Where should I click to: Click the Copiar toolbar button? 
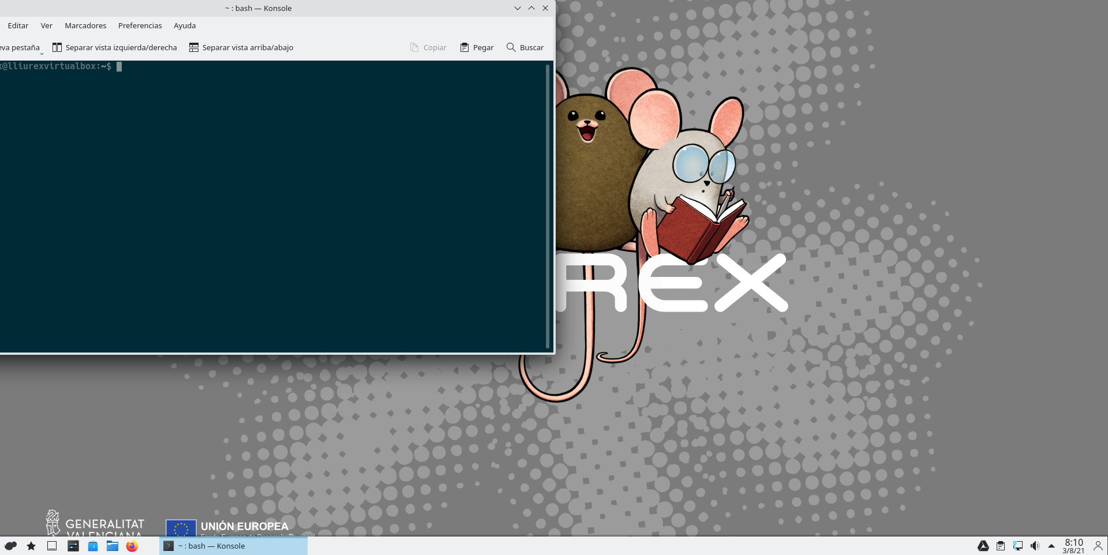click(x=428, y=47)
